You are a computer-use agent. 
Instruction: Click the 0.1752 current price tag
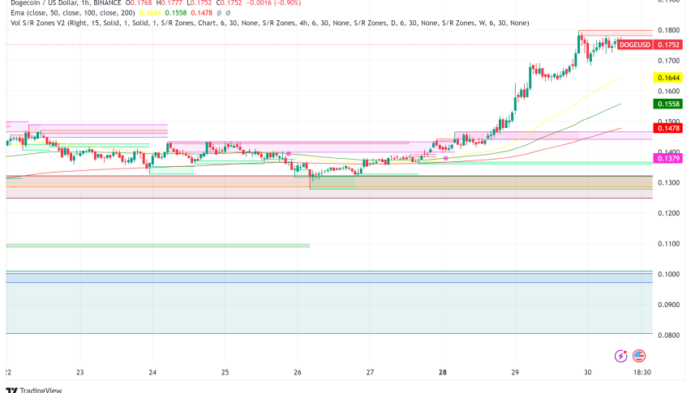[668, 45]
